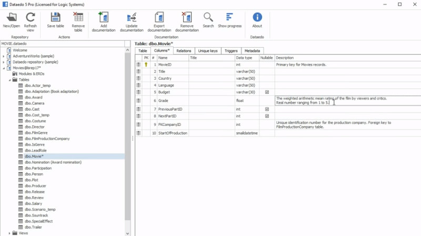Click the Update documentation icon
421x236 pixels.
(132, 17)
